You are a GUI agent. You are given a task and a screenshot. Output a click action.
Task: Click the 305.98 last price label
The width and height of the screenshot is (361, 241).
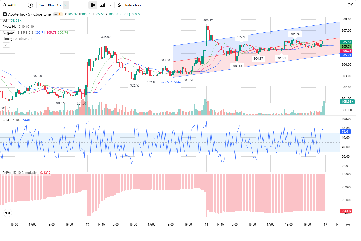point(346,42)
